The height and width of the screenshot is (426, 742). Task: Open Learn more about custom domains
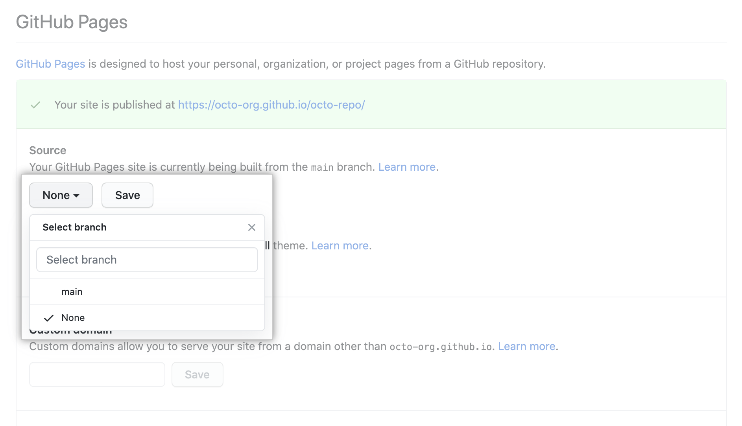point(526,346)
